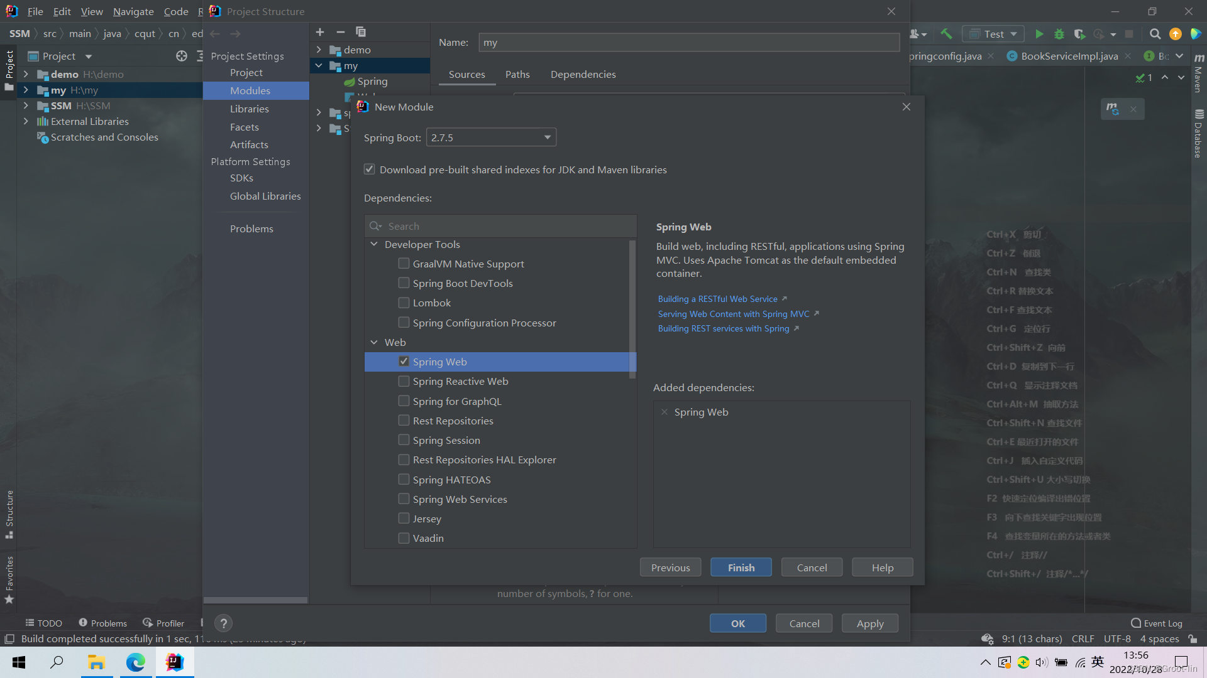This screenshot has width=1207, height=678.
Task: Click the grey Stop square icon
Action: 1129,34
